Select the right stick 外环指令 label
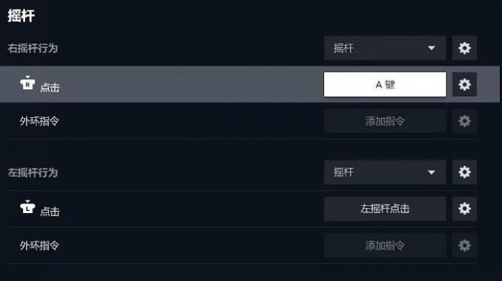The image size is (502, 281). (x=39, y=121)
